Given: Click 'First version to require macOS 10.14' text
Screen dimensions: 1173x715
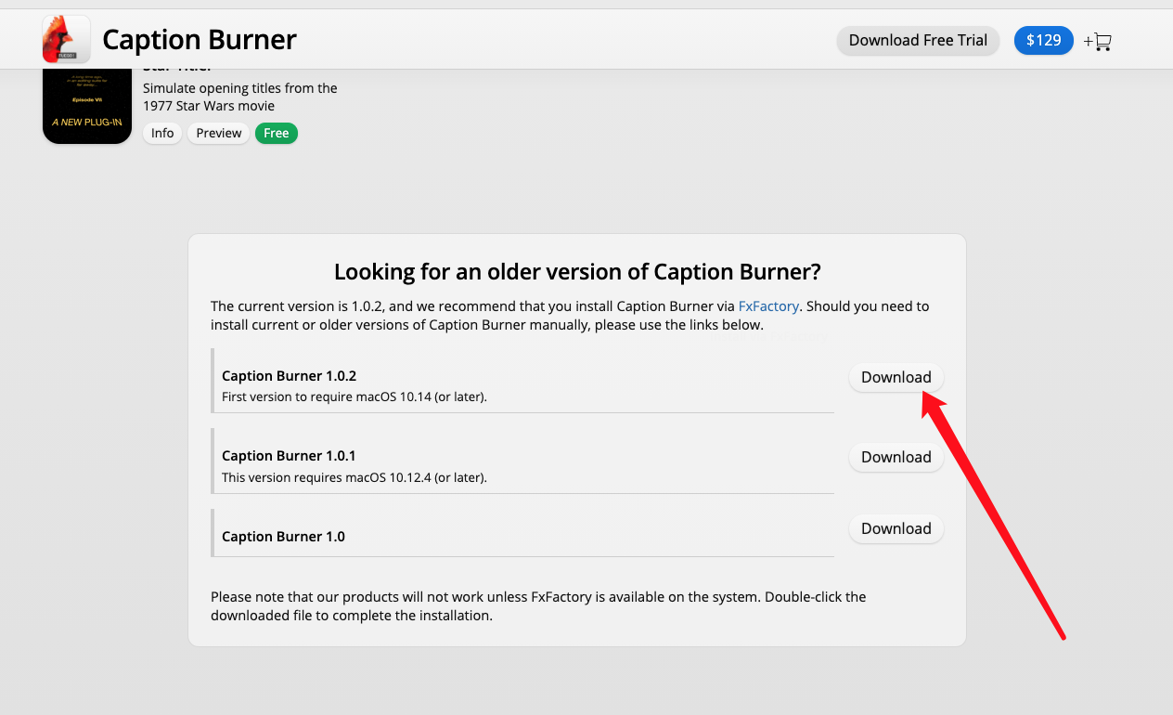Looking at the screenshot, I should 354,396.
